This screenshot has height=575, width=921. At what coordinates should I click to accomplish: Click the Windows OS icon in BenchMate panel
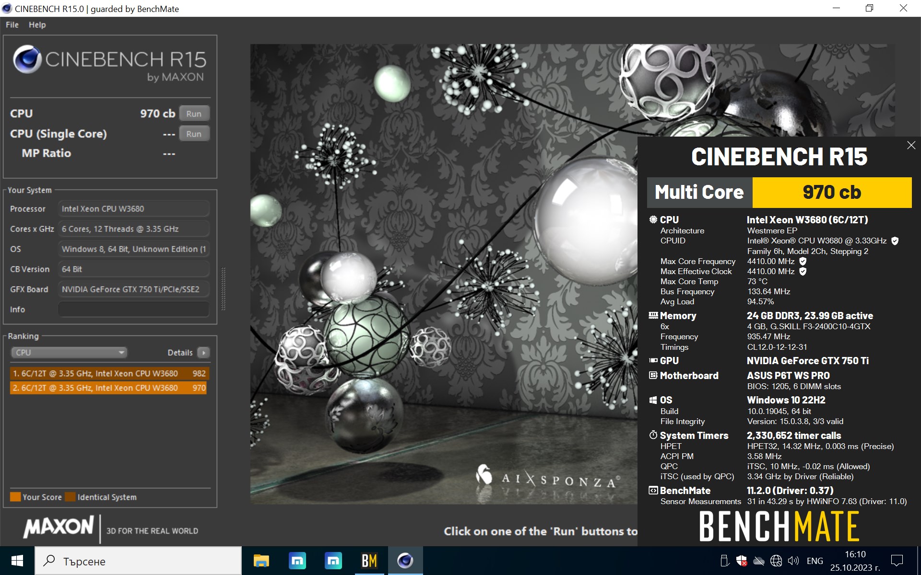(653, 400)
